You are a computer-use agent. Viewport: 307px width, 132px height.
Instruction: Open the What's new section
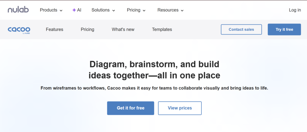(123, 29)
